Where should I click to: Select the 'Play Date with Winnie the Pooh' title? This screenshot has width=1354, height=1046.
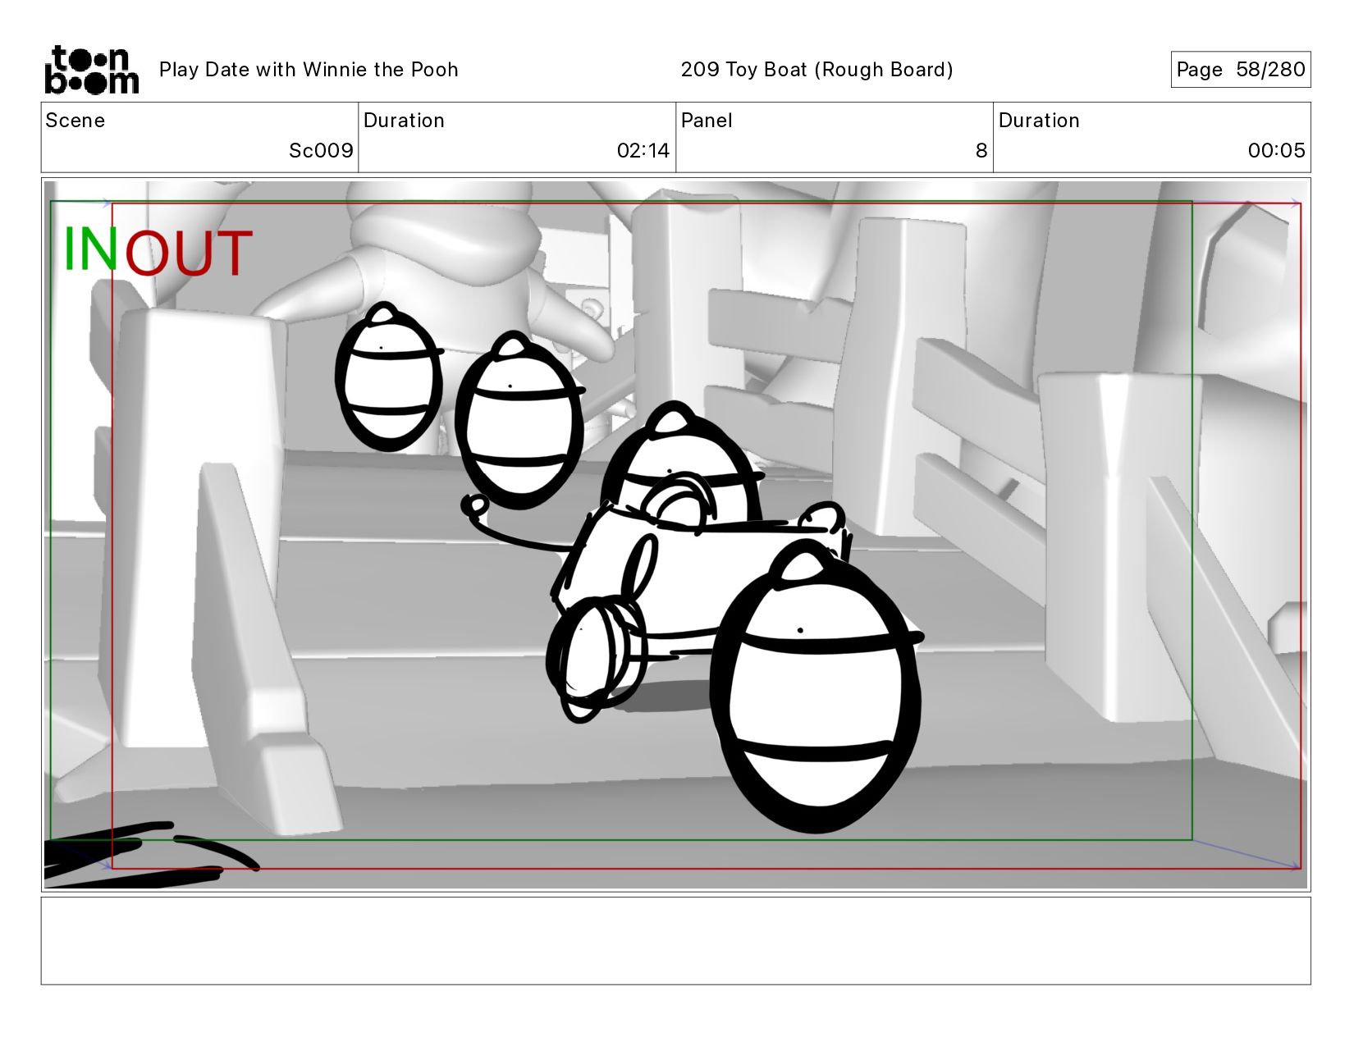pos(309,70)
